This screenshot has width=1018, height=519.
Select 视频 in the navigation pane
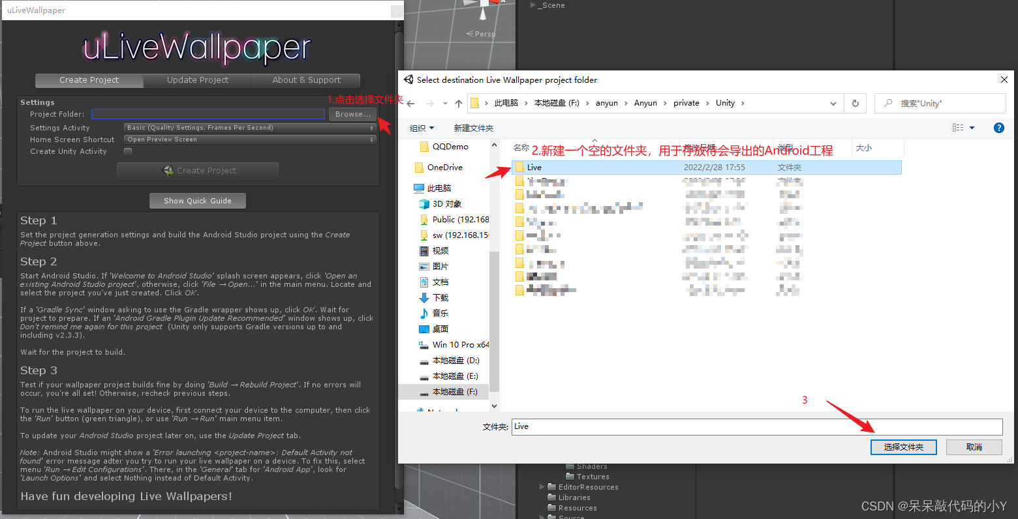coord(440,251)
